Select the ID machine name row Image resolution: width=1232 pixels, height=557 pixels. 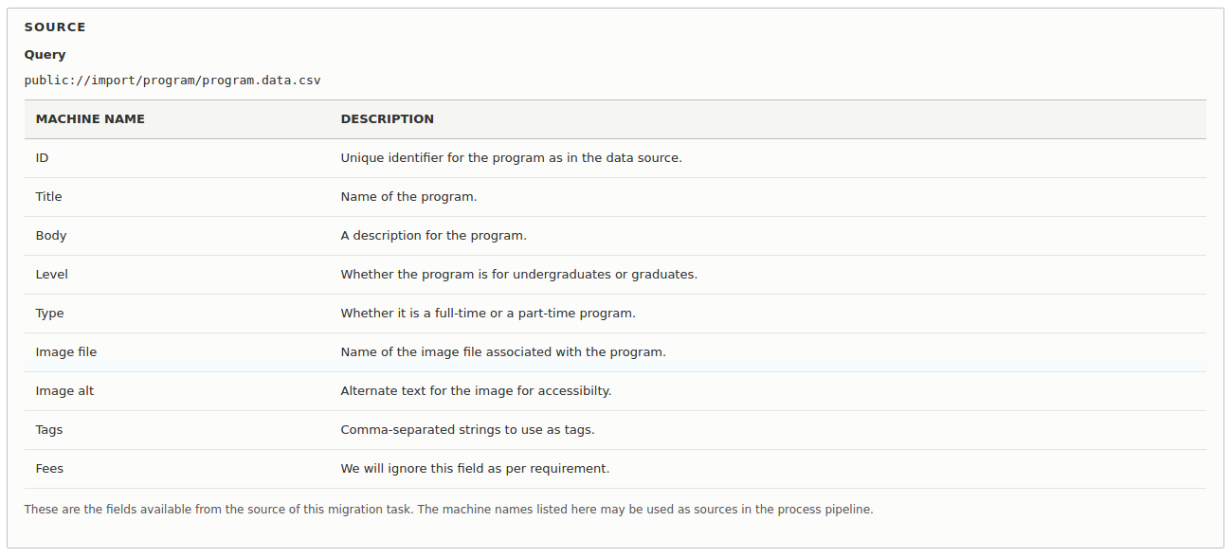coord(42,157)
